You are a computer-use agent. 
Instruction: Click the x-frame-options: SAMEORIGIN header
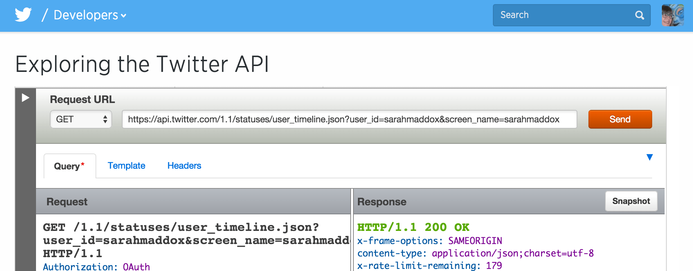coord(430,241)
